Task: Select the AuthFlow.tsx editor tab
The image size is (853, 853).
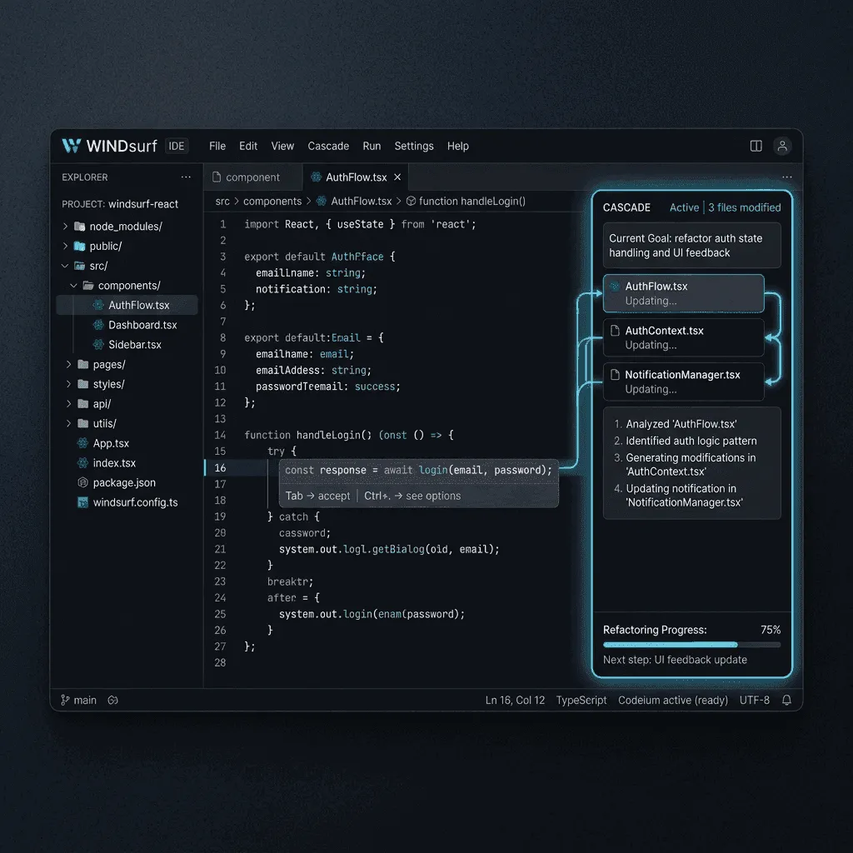Action: point(356,177)
